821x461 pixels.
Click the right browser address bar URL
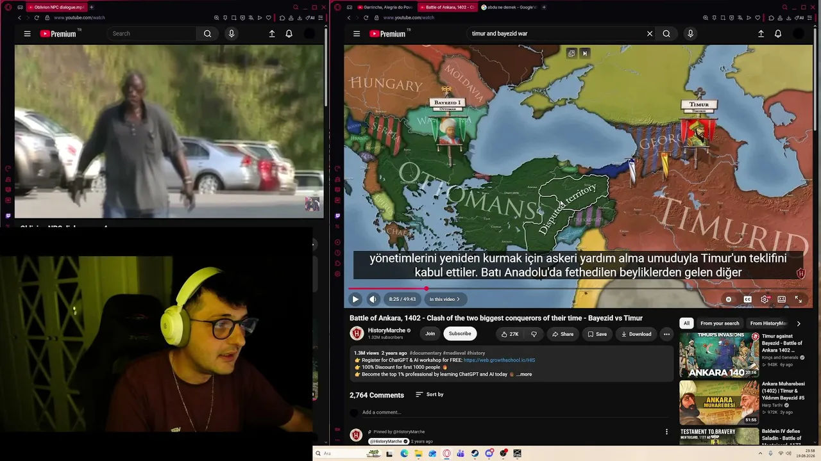point(409,18)
